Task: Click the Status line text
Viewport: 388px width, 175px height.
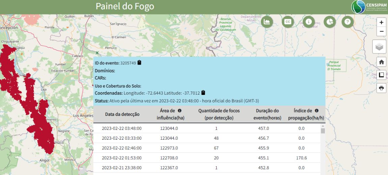Action: (x=177, y=101)
